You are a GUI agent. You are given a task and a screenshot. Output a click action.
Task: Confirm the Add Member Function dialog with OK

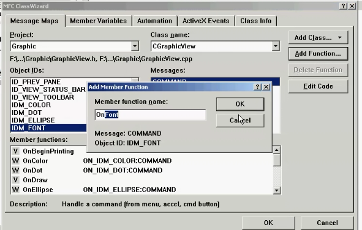pyautogui.click(x=240, y=104)
